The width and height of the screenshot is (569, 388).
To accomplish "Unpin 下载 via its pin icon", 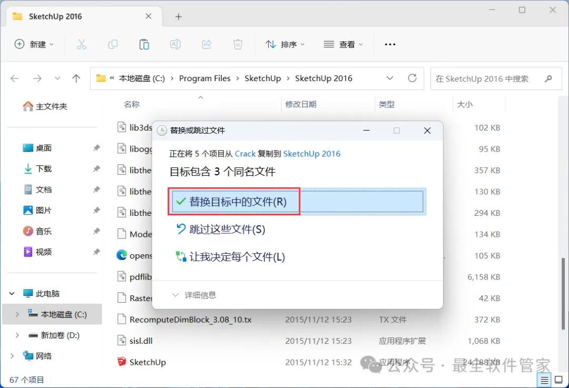I will pos(96,168).
